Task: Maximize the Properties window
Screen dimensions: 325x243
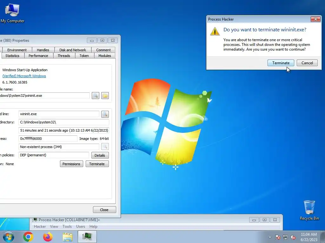Action: pyautogui.click(x=102, y=40)
